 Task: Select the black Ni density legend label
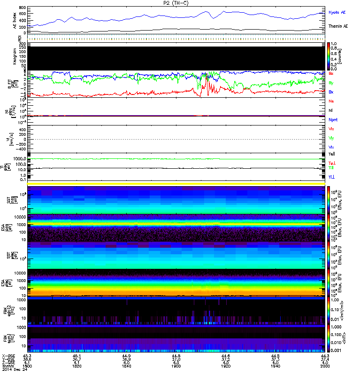coord(331,110)
